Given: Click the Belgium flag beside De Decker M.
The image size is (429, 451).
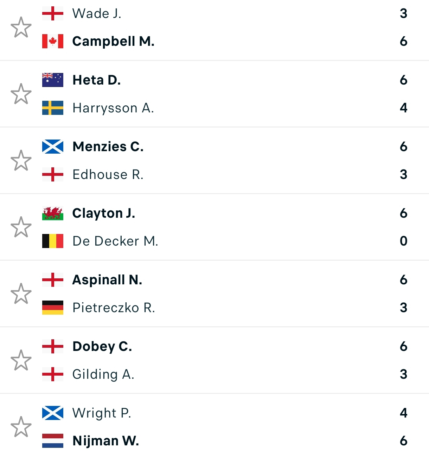Looking at the screenshot, I should point(53,241).
